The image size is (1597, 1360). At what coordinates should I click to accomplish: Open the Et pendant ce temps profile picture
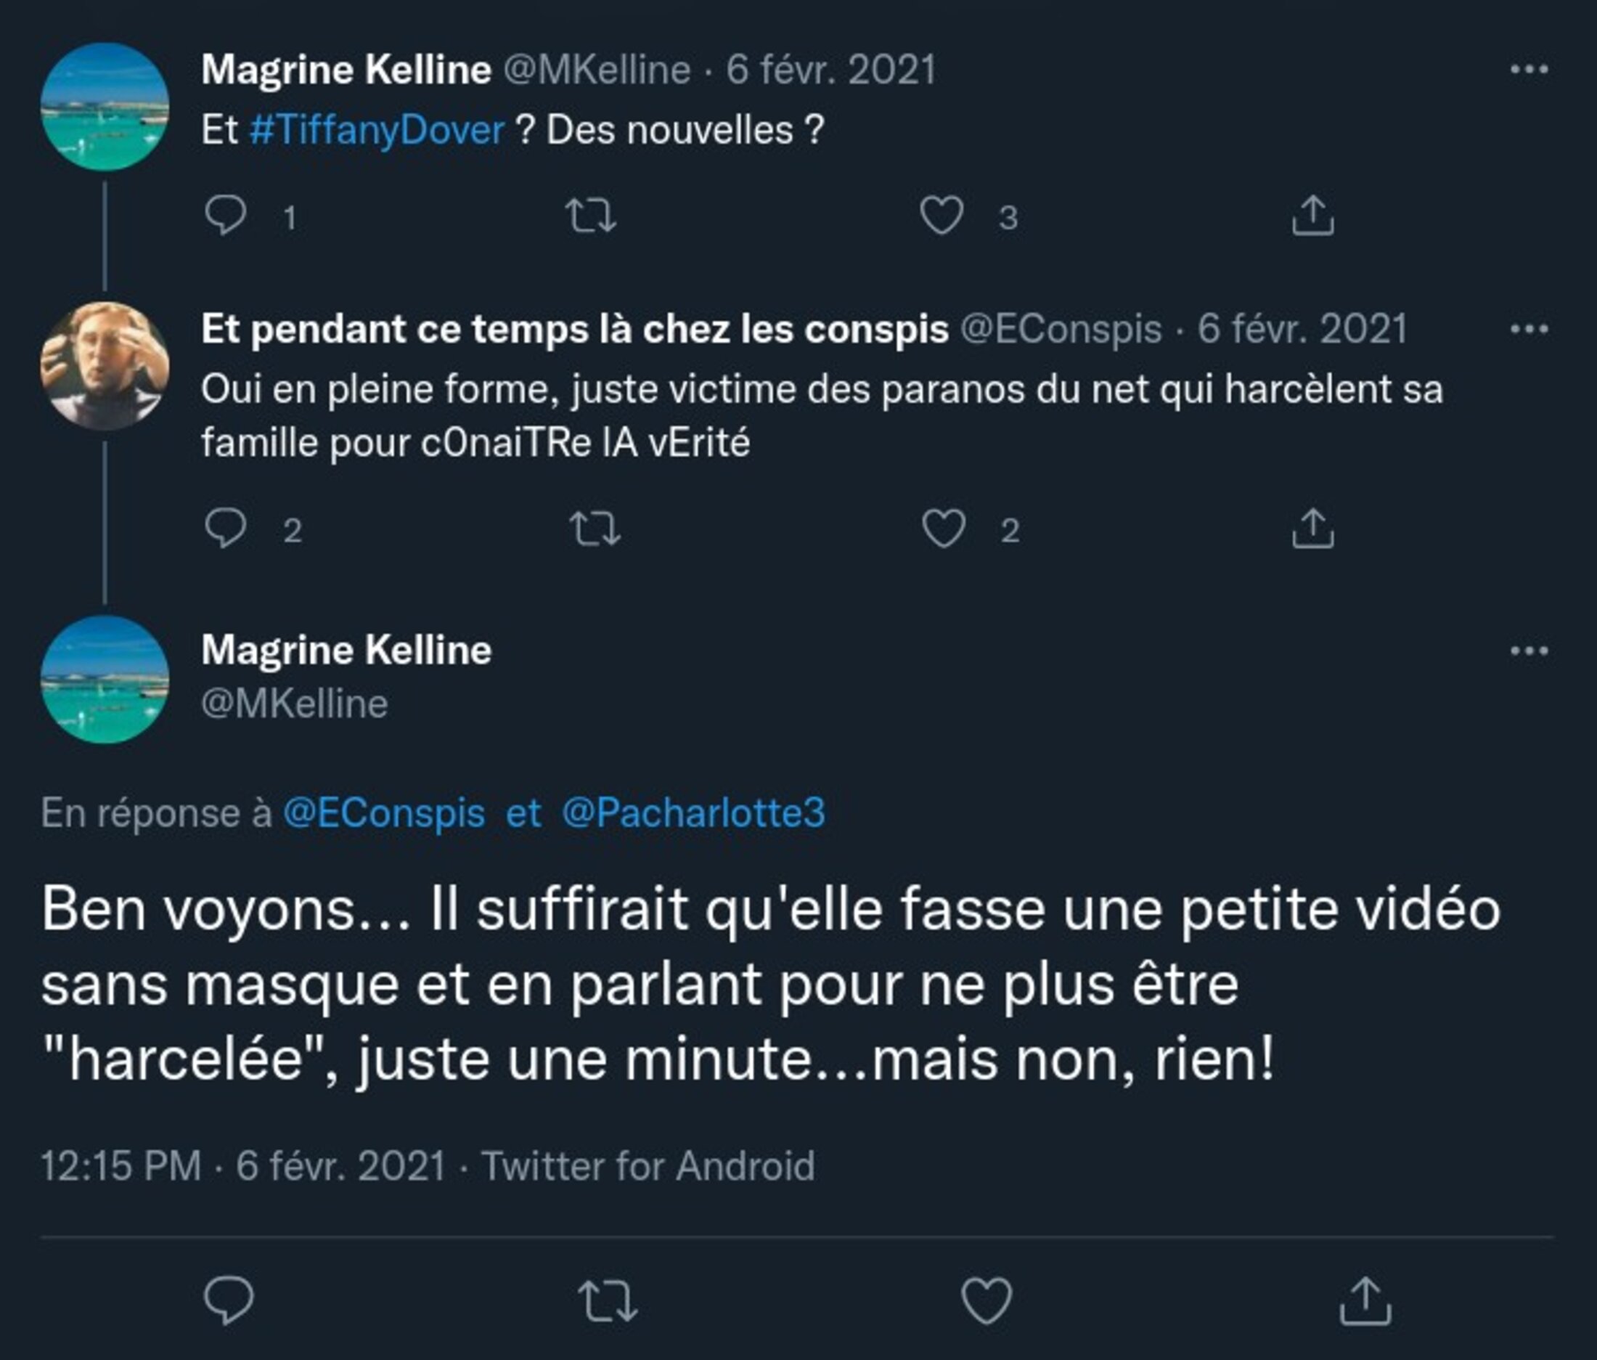[x=105, y=365]
